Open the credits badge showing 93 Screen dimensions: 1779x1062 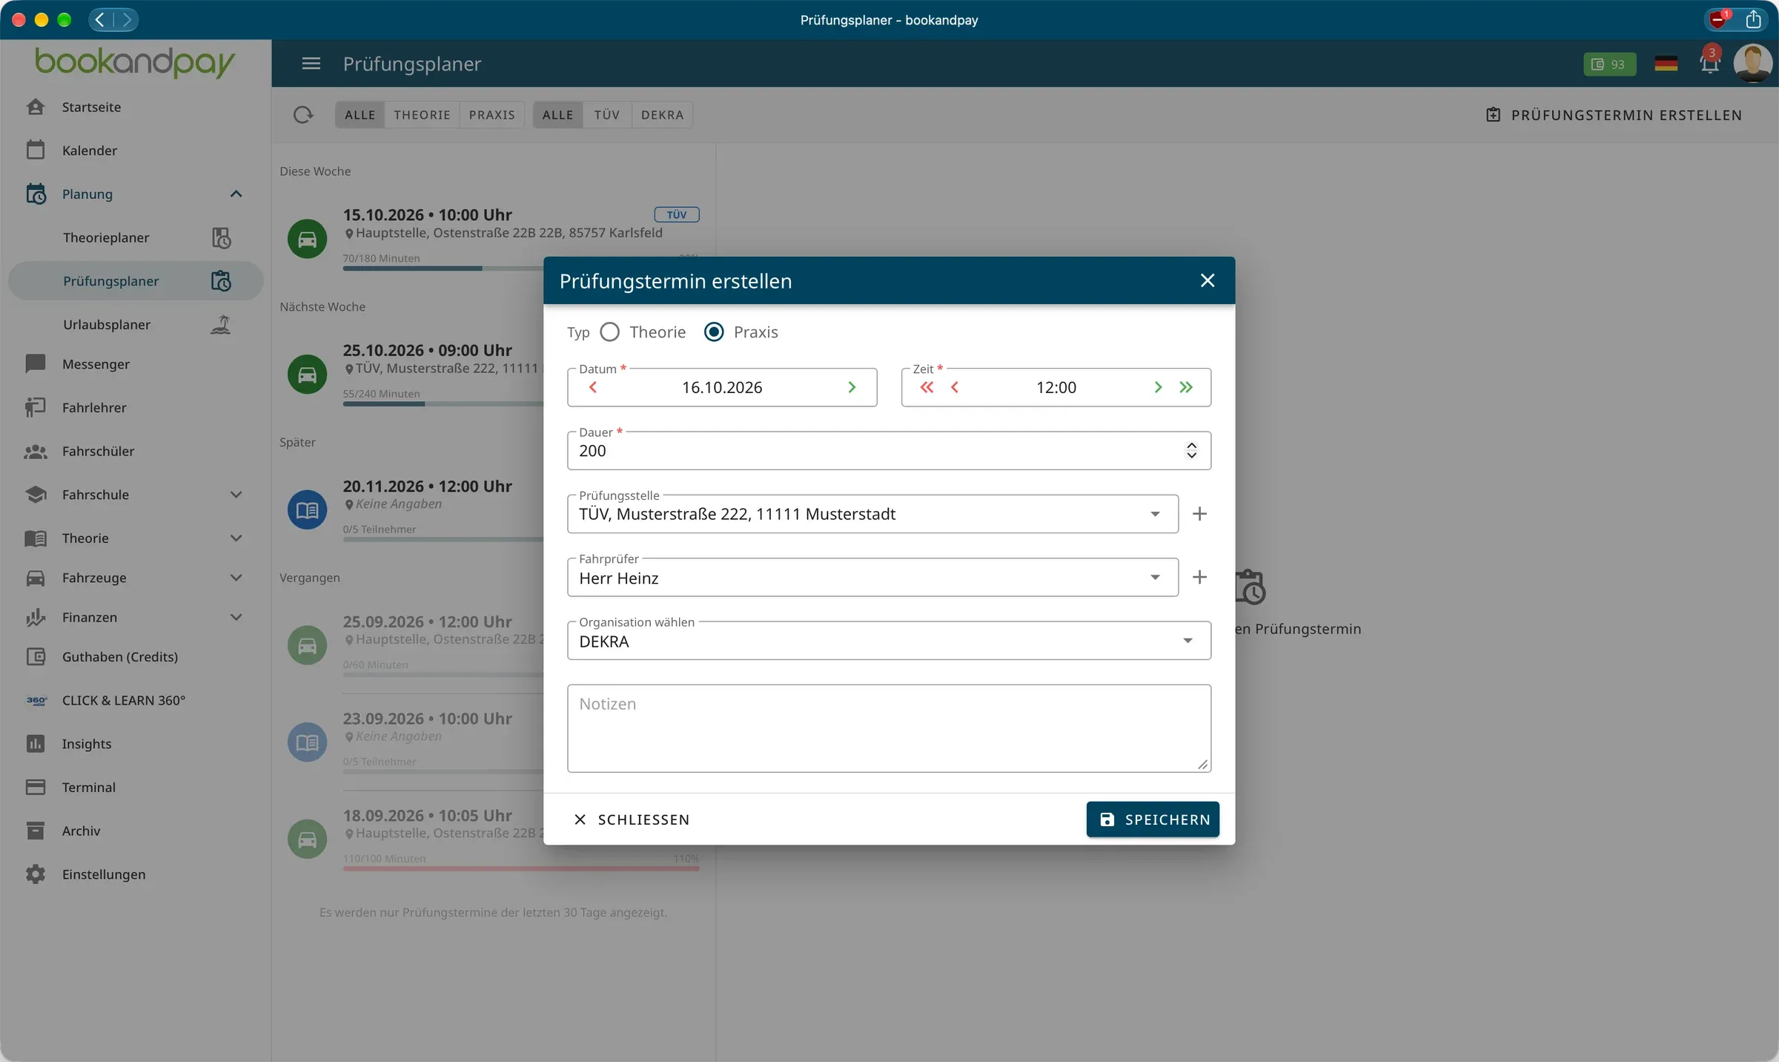[1609, 64]
